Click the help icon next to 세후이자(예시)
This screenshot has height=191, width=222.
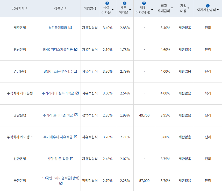click(x=144, y=3)
